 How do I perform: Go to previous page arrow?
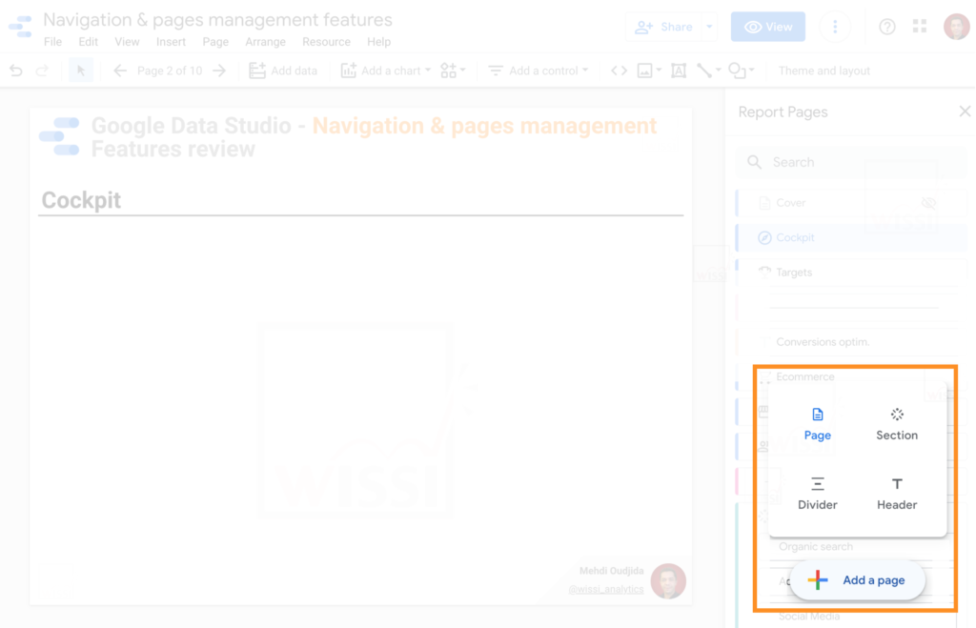click(120, 71)
